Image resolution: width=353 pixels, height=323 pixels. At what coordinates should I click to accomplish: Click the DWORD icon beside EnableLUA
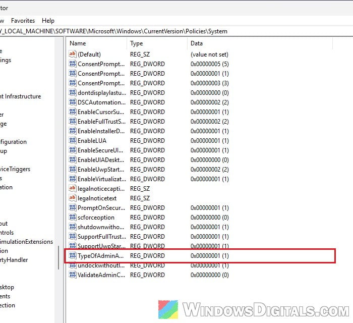pos(73,140)
